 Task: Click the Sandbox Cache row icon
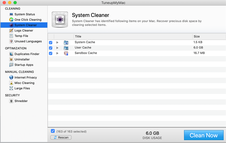(x=66, y=53)
